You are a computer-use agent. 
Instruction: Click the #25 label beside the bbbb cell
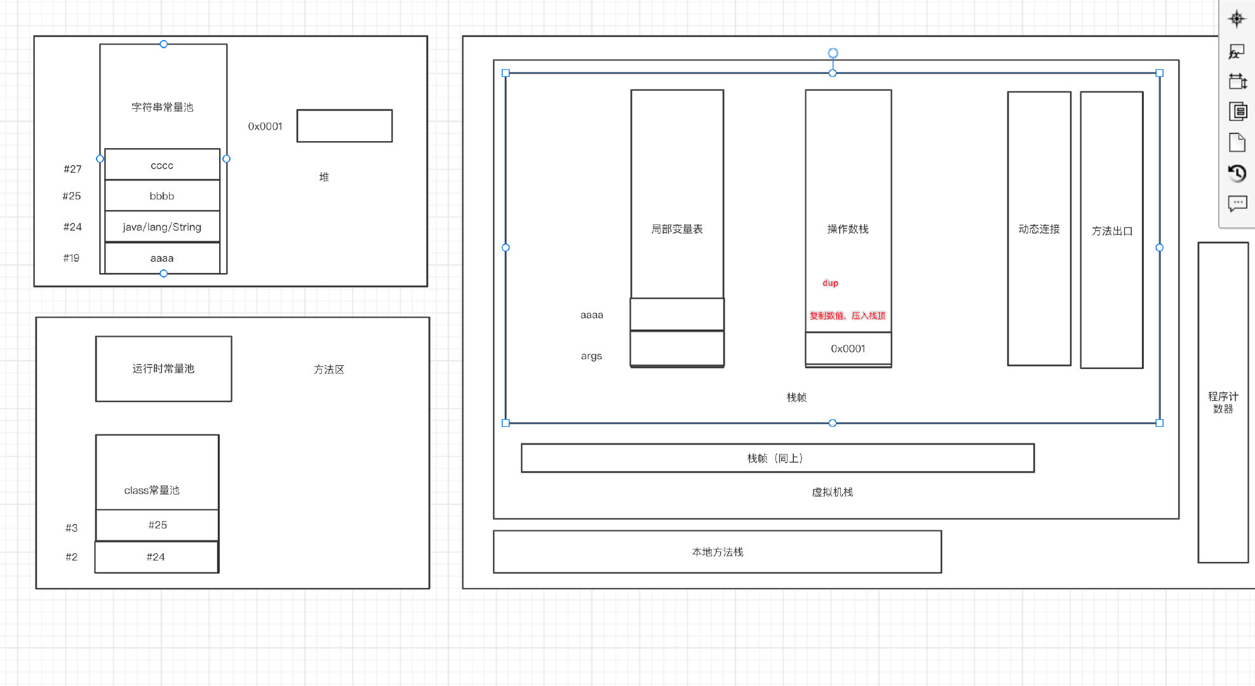pos(72,196)
